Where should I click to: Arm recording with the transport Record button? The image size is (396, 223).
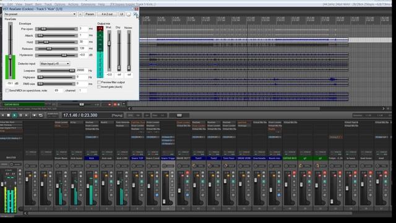[x=35, y=115]
